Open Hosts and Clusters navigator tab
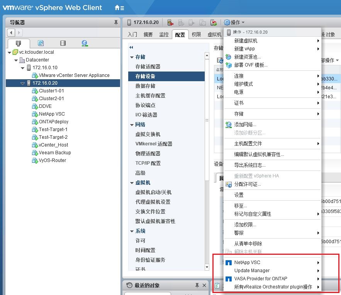Viewport: 341px width, 295px height. pos(19,43)
